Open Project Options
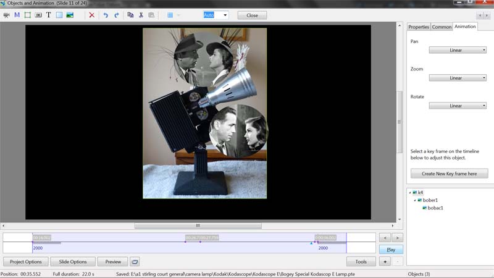The image size is (494, 278). coord(26,261)
